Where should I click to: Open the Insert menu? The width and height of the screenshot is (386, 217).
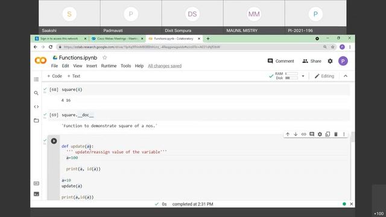92,66
